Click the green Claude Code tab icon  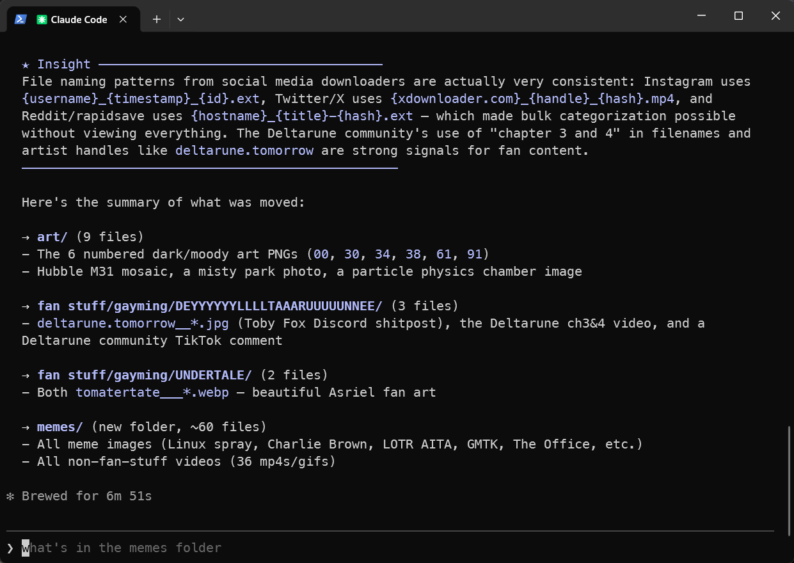(x=42, y=19)
